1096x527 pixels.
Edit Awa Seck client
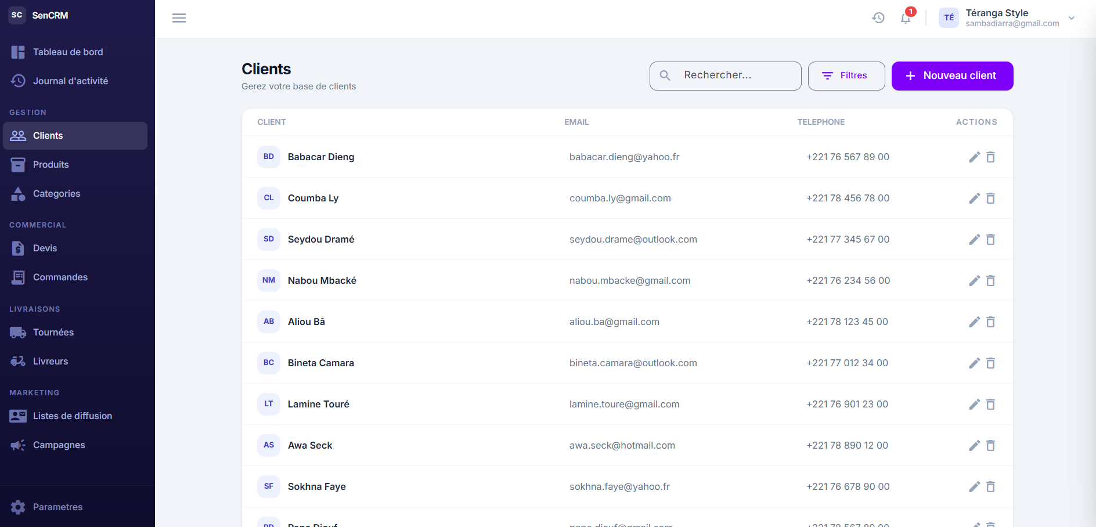tap(974, 446)
